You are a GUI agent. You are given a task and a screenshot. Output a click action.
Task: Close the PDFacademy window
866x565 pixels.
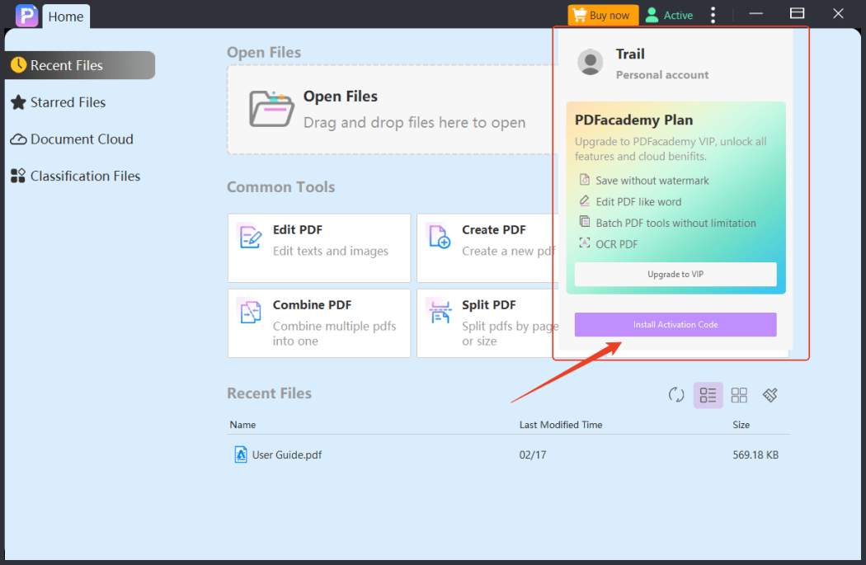point(838,13)
